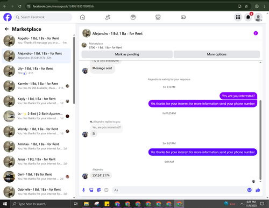Go to the Home feed icon

tap(82, 17)
